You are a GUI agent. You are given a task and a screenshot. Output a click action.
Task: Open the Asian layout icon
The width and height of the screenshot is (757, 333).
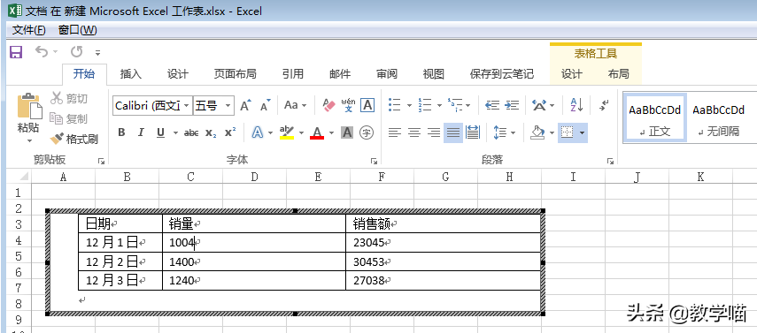point(539,104)
